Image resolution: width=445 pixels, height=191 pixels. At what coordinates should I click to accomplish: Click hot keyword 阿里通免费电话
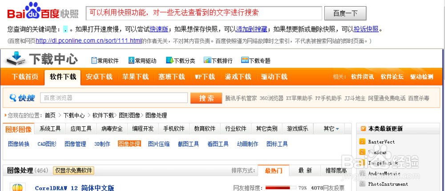(387, 98)
